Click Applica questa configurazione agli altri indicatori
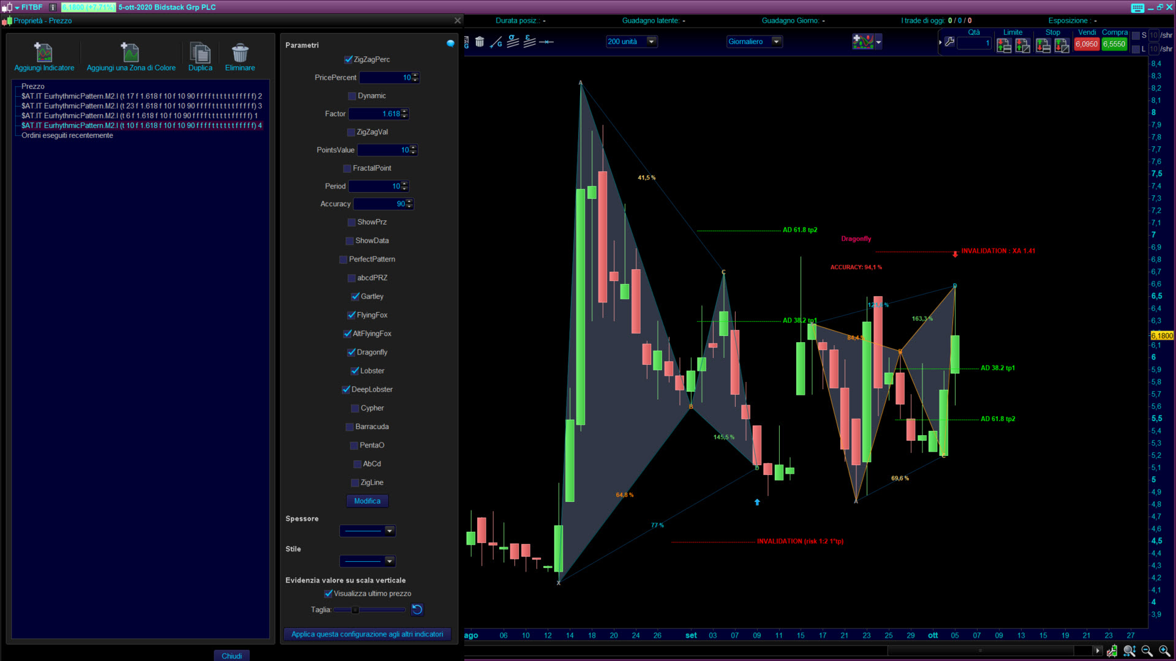This screenshot has width=1176, height=661. click(x=367, y=634)
